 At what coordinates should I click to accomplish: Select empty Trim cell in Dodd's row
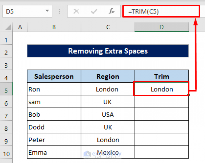click(x=161, y=127)
